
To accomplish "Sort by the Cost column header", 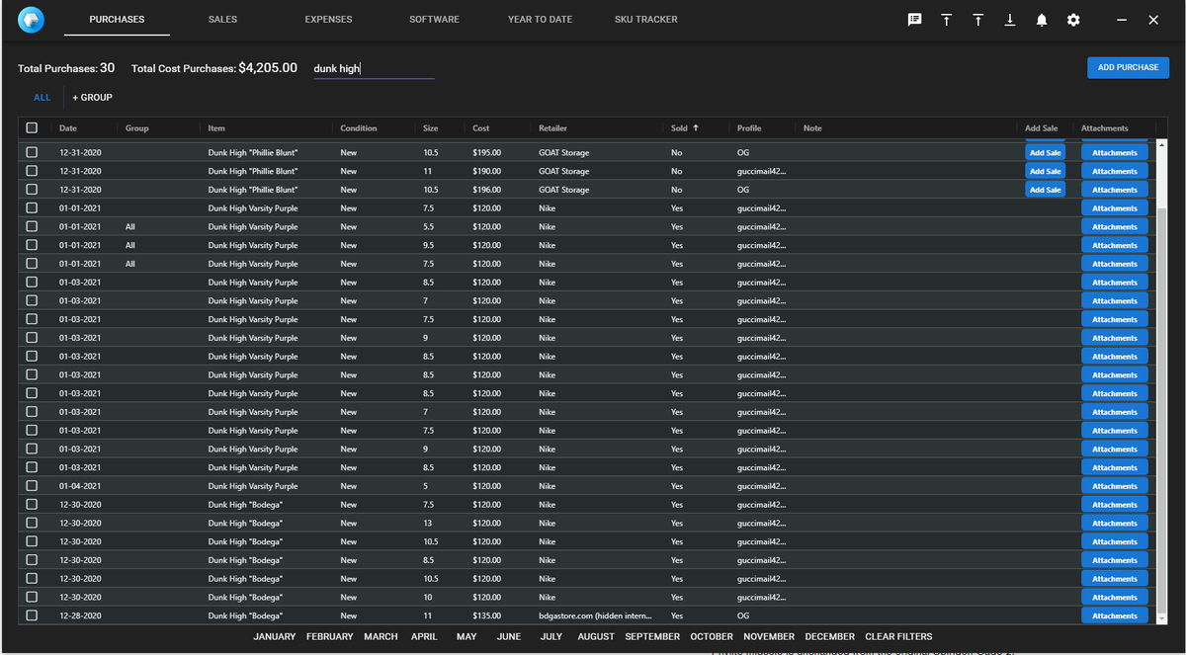I will pos(480,127).
